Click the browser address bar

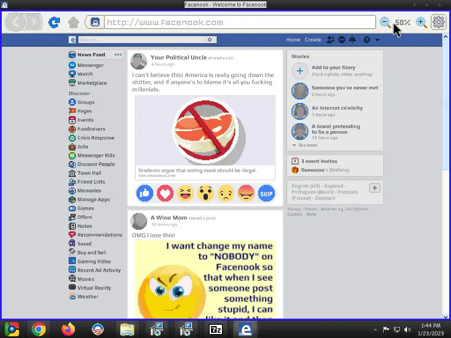click(x=240, y=22)
